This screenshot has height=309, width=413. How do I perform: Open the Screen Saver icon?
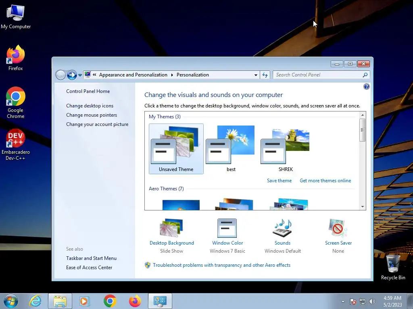click(x=338, y=228)
